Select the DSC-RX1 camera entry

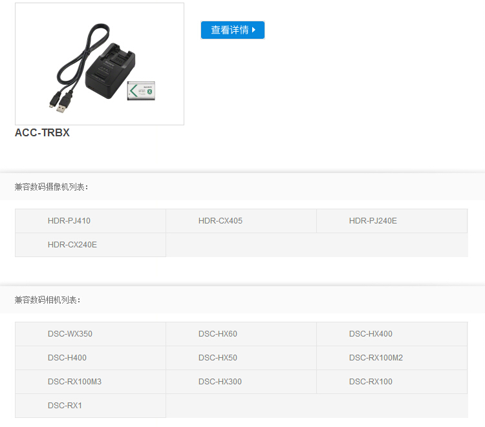(91, 406)
